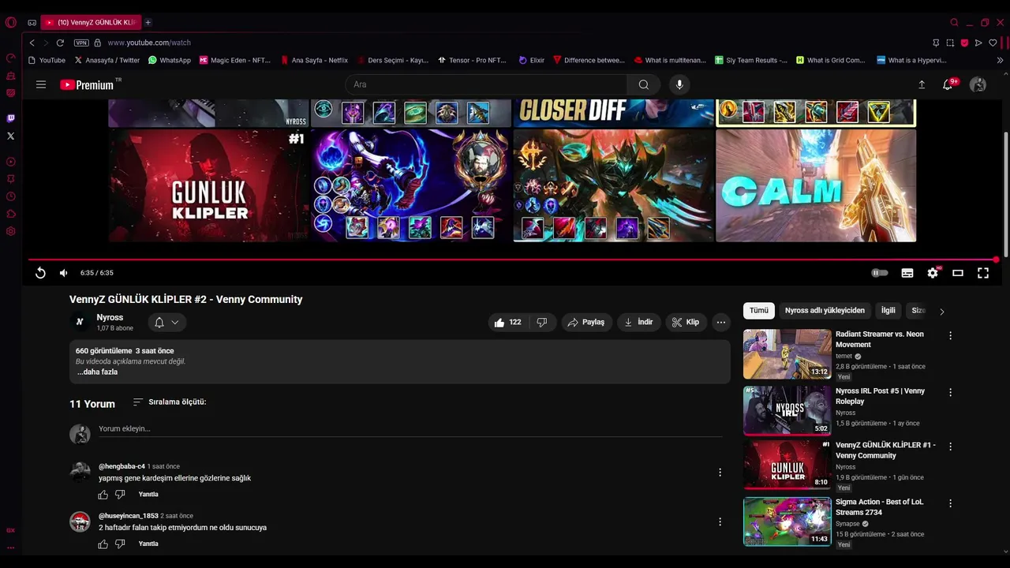Show more filter chips with right arrow
The width and height of the screenshot is (1010, 568).
(941, 312)
